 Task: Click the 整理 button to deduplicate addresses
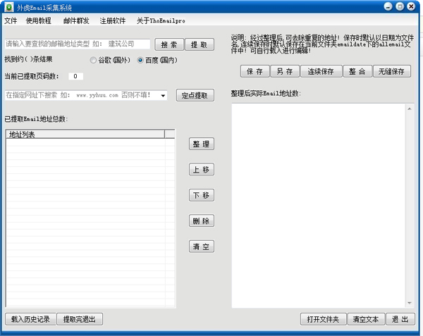202,144
